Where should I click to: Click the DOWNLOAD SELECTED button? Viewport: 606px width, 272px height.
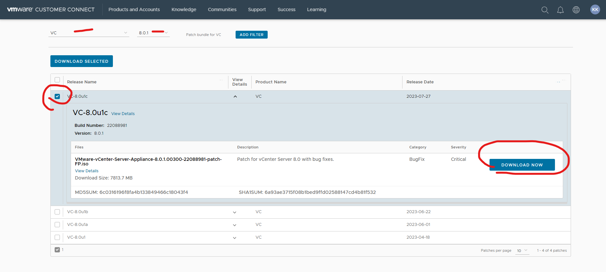click(81, 61)
